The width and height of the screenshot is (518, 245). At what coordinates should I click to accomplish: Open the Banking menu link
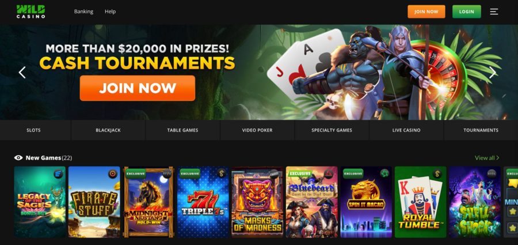click(x=83, y=12)
